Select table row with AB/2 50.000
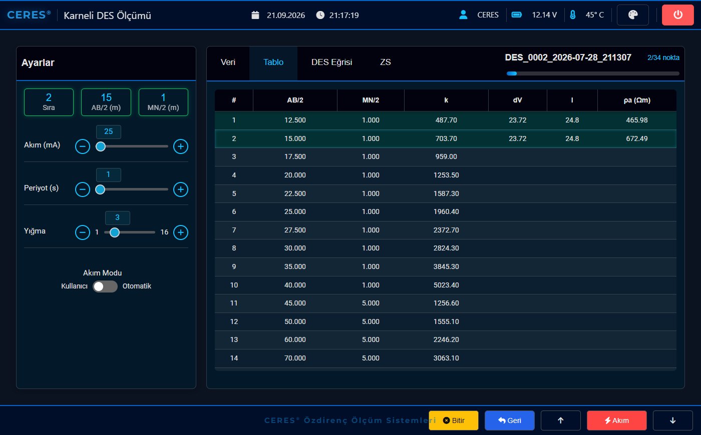Screen dimensions: 701x435 click(446, 322)
